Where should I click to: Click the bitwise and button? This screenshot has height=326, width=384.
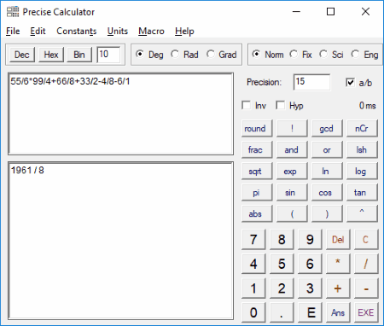[x=292, y=150]
